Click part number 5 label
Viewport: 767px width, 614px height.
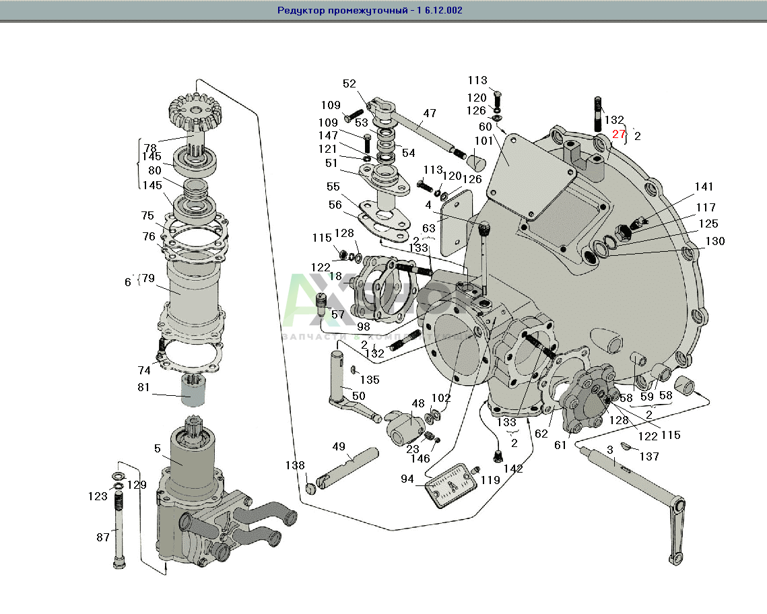(x=158, y=447)
